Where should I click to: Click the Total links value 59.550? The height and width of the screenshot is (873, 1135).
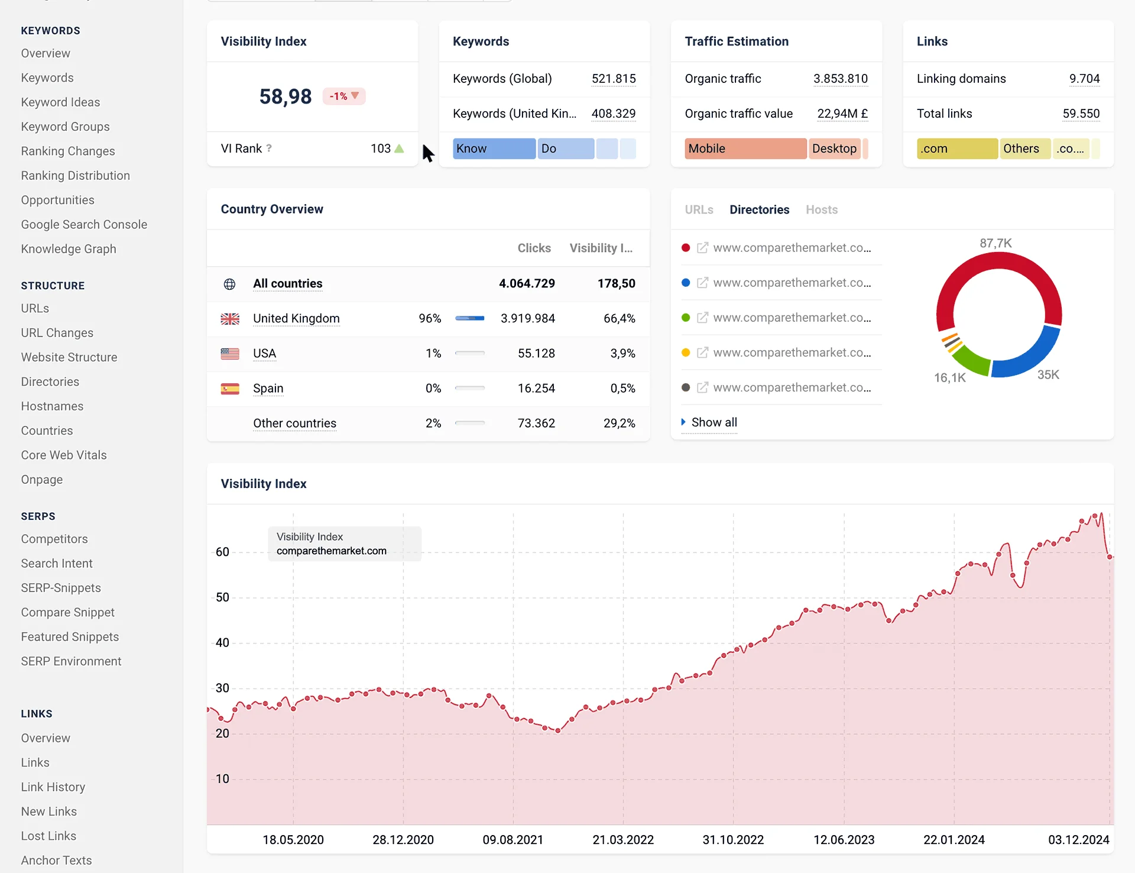coord(1081,114)
